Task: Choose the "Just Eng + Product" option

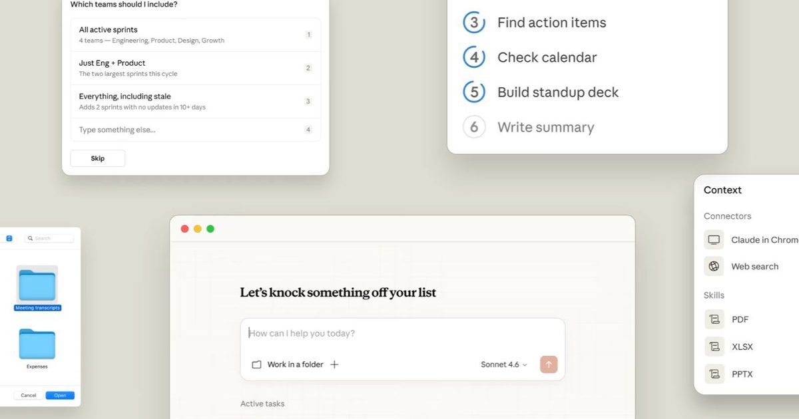Action: pos(195,67)
